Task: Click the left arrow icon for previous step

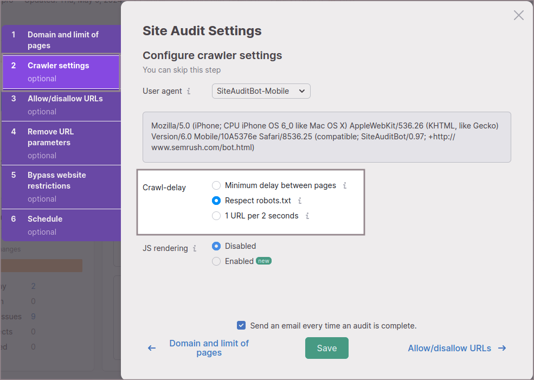Action: pyautogui.click(x=152, y=348)
